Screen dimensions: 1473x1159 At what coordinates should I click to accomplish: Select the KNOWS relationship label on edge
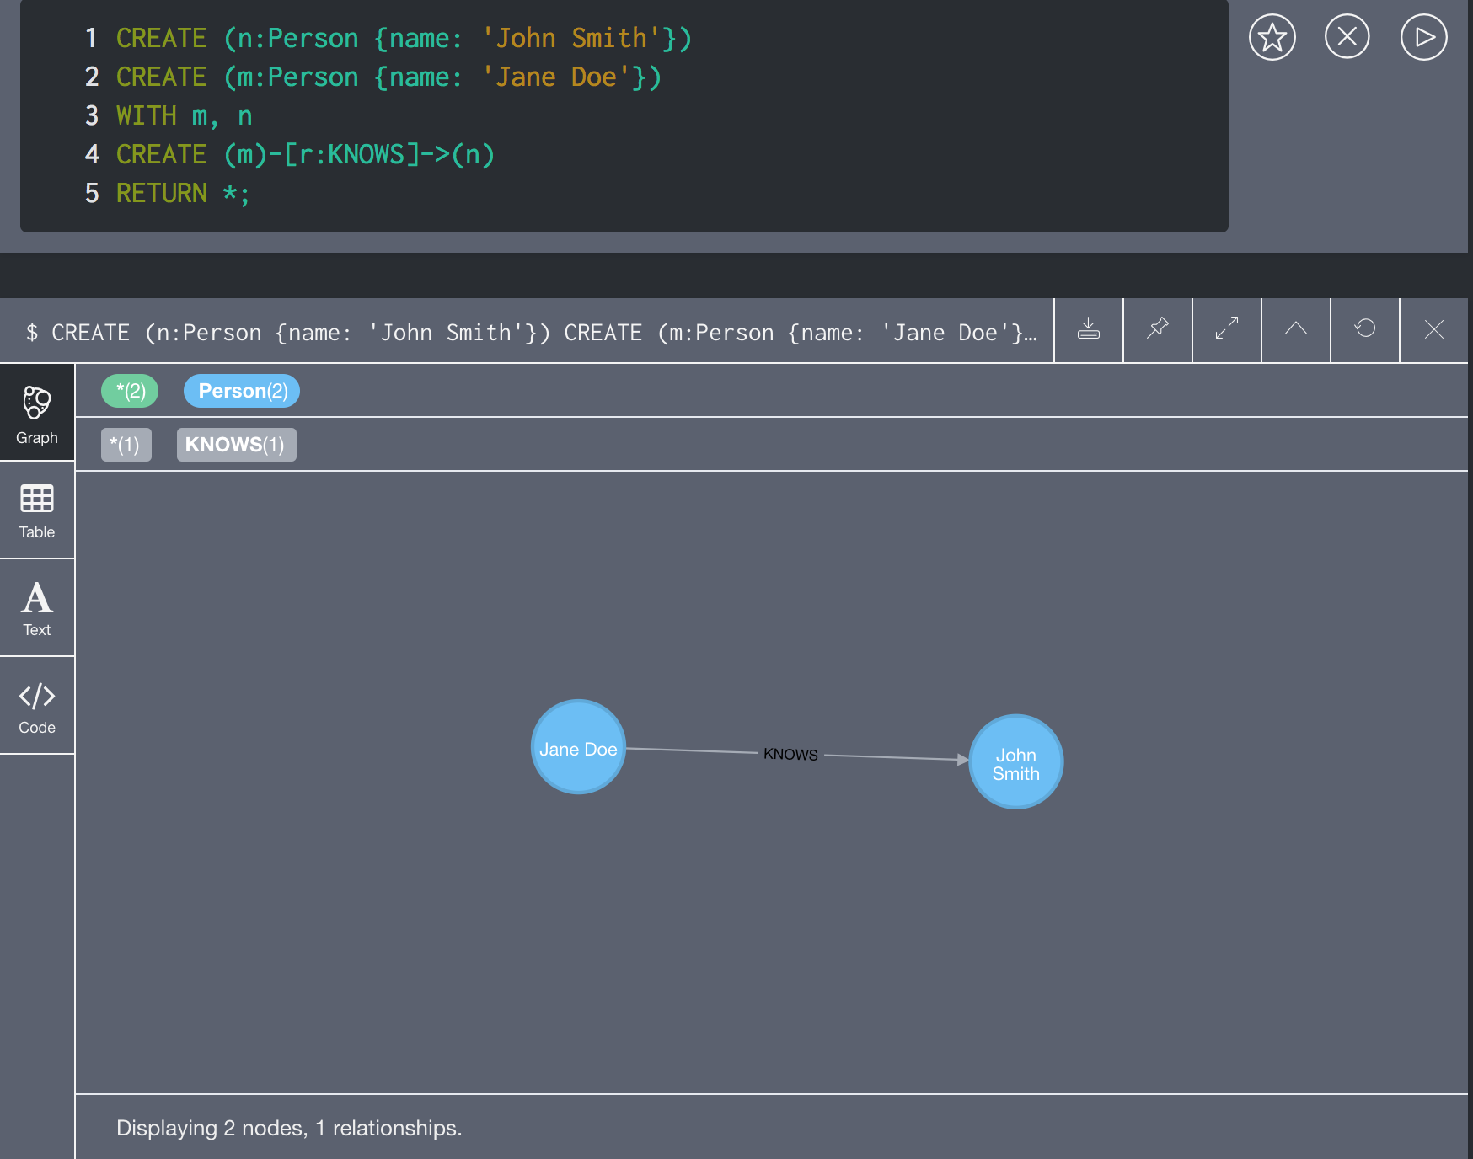point(790,755)
